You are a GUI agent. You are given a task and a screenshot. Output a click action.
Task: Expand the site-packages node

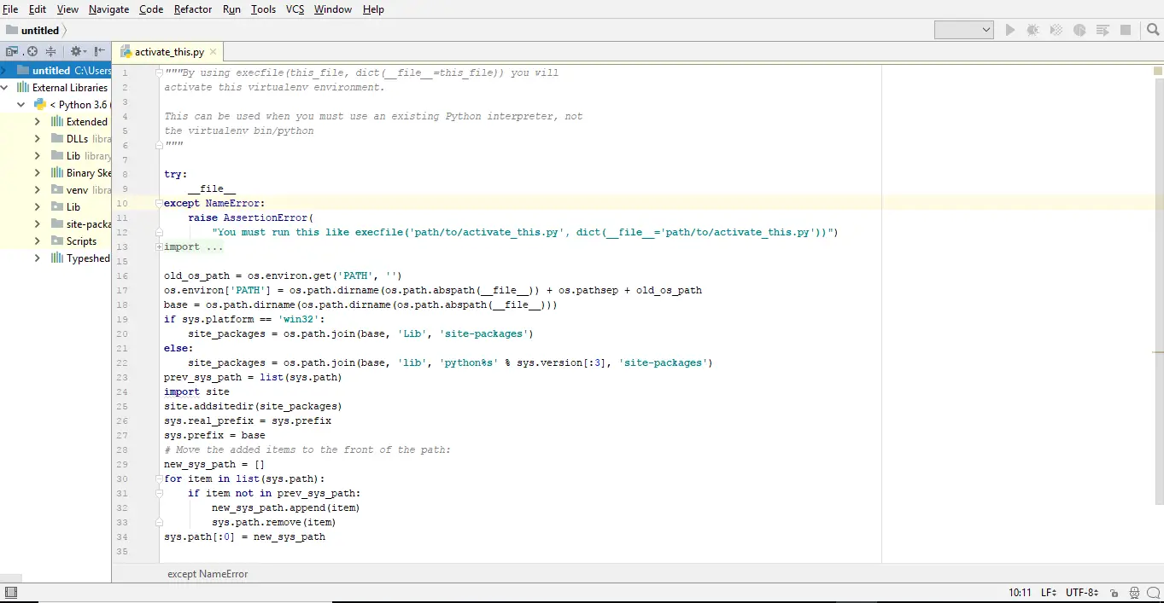point(38,224)
